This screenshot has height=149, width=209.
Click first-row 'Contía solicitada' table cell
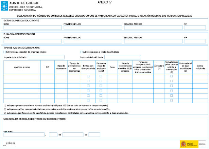[200, 76]
